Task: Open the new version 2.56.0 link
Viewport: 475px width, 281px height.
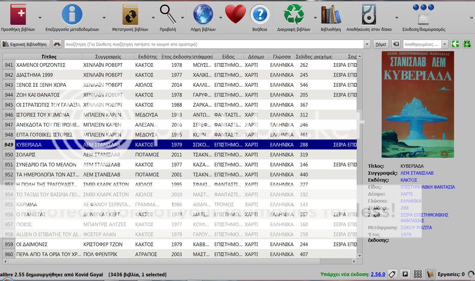Action: (x=378, y=275)
